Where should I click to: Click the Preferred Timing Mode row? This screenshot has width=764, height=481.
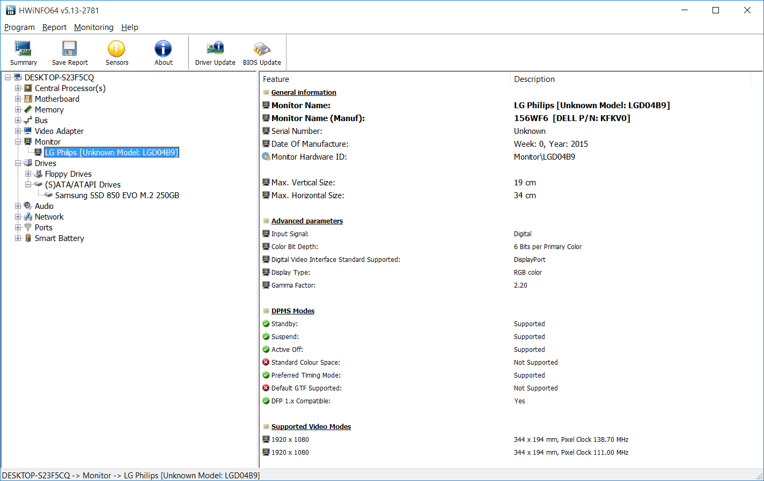pos(511,375)
